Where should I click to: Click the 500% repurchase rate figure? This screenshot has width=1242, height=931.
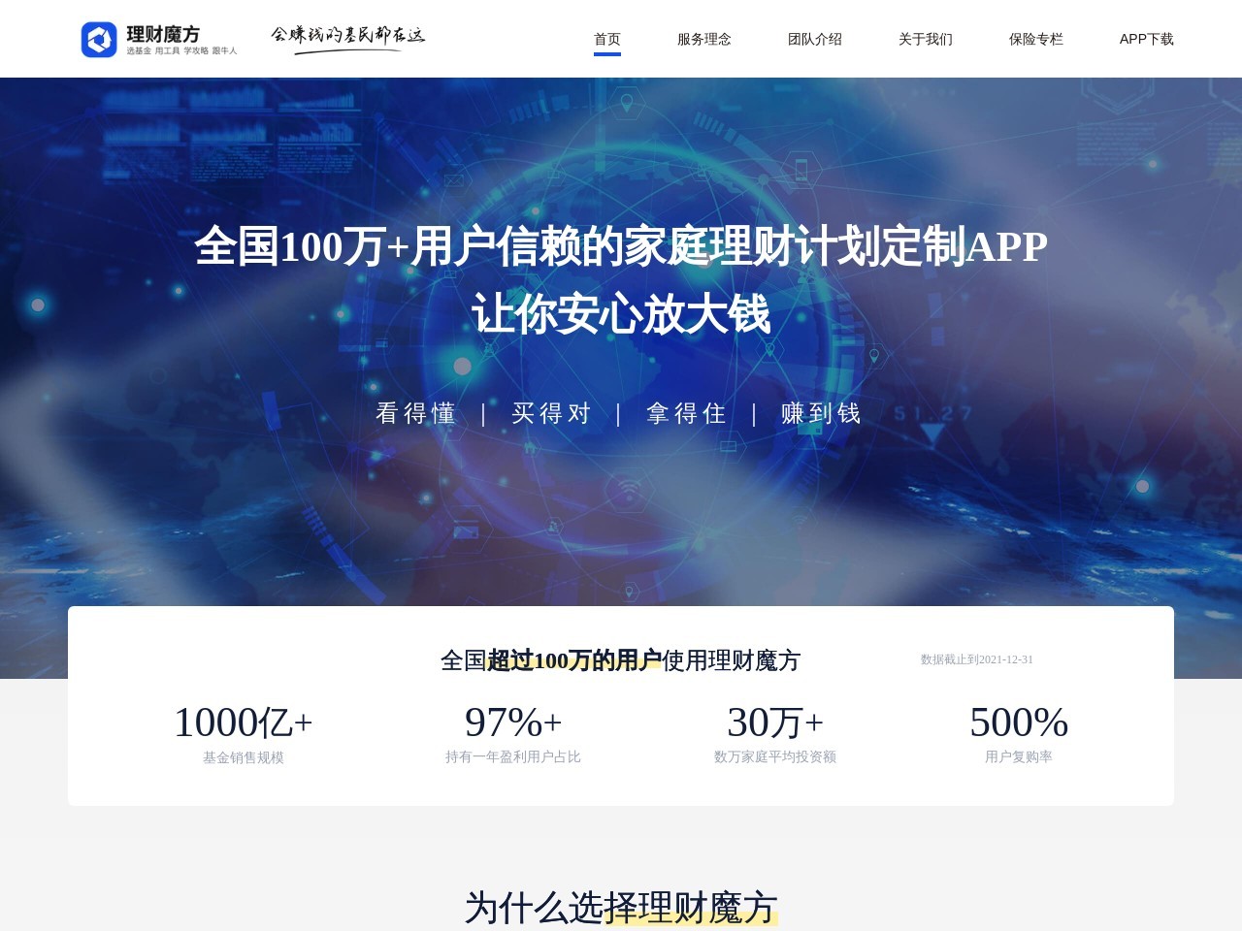[x=1018, y=722]
